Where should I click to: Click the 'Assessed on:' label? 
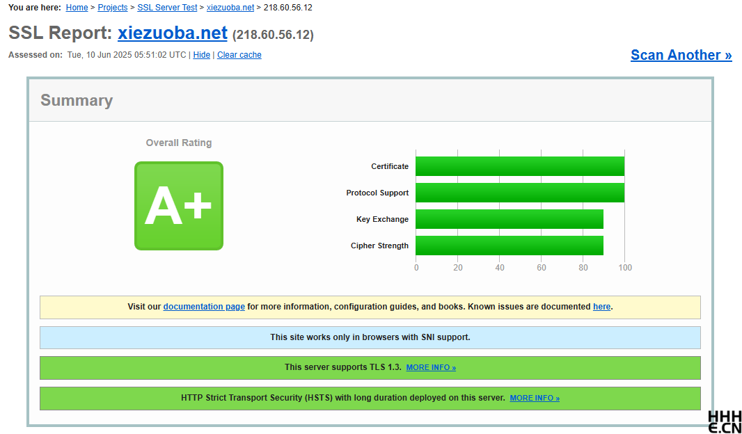click(x=35, y=55)
